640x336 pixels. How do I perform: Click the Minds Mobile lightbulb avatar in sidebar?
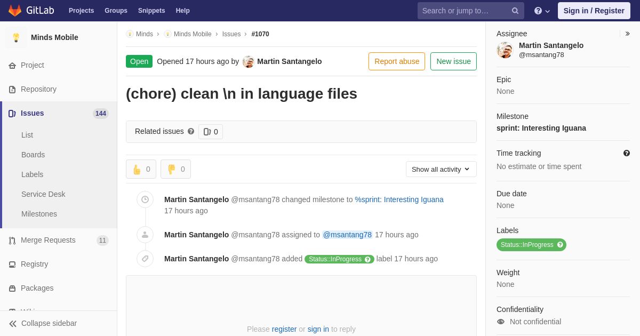(x=16, y=37)
